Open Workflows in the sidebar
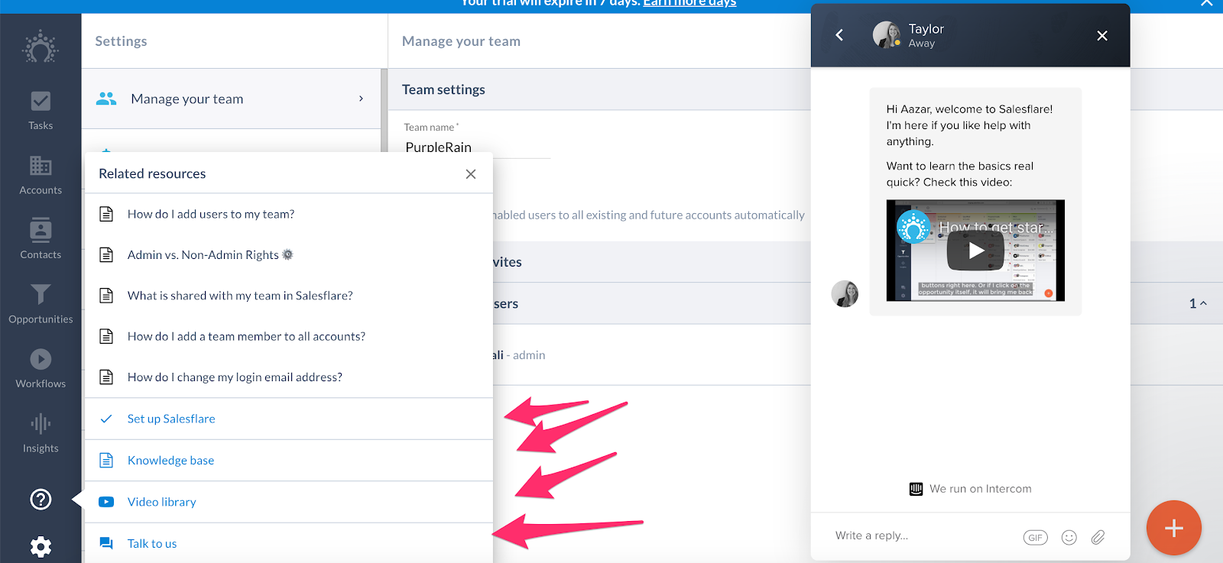1223x563 pixels. [41, 368]
